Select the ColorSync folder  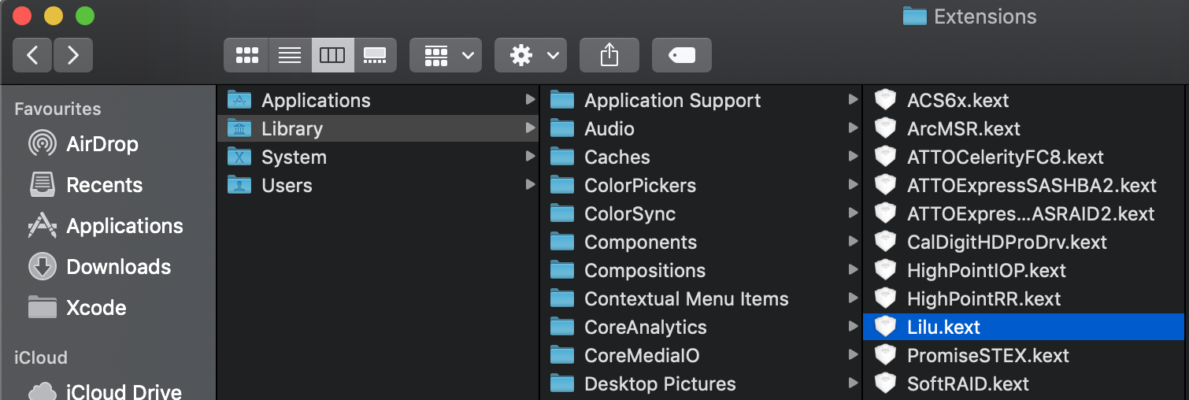click(630, 214)
